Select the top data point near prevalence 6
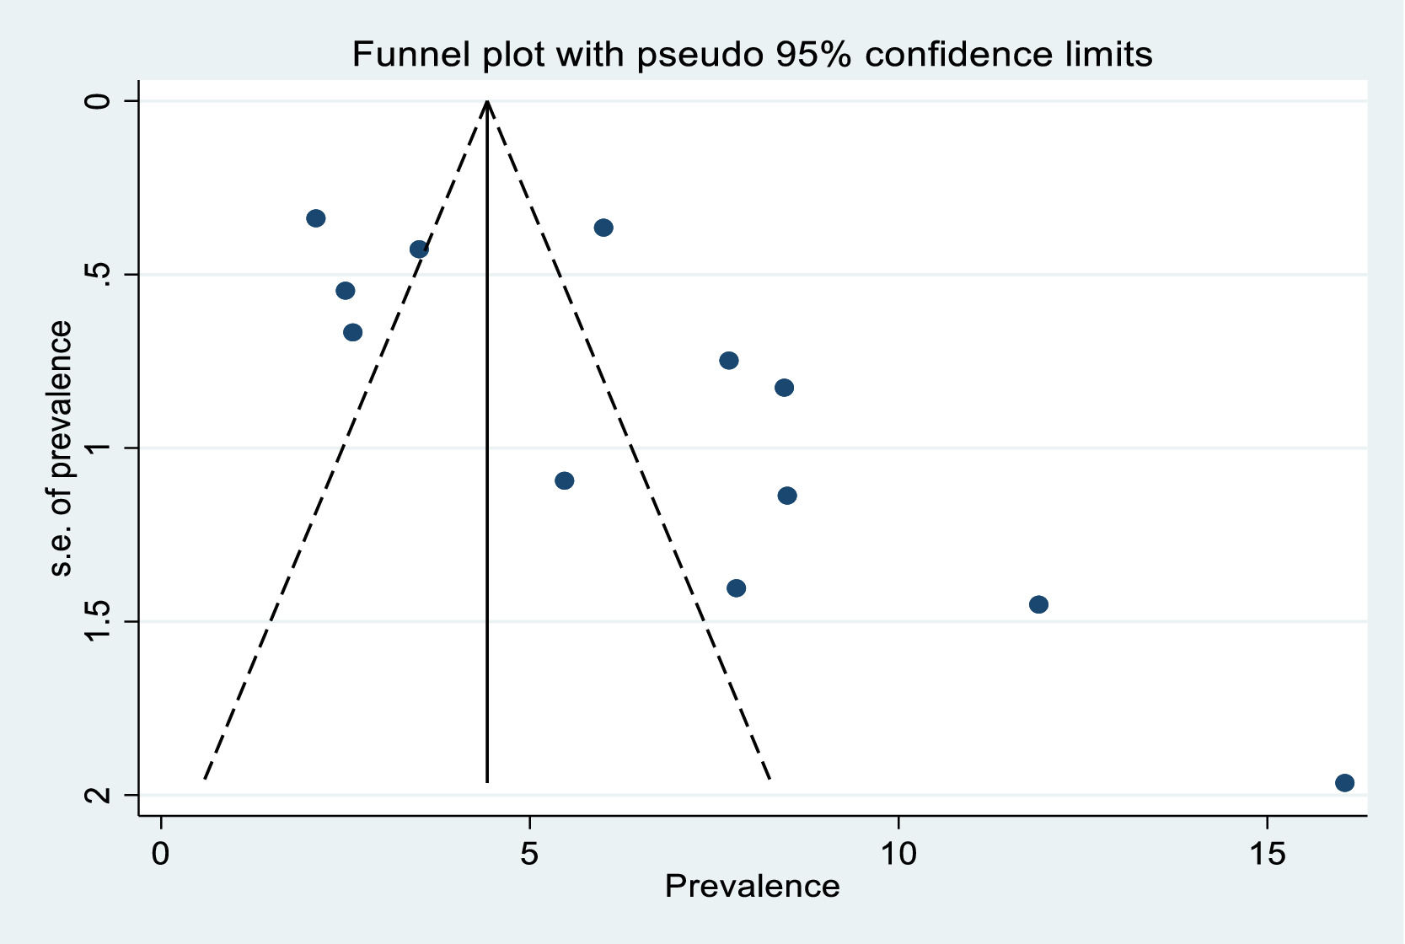This screenshot has width=1405, height=944. pyautogui.click(x=603, y=228)
